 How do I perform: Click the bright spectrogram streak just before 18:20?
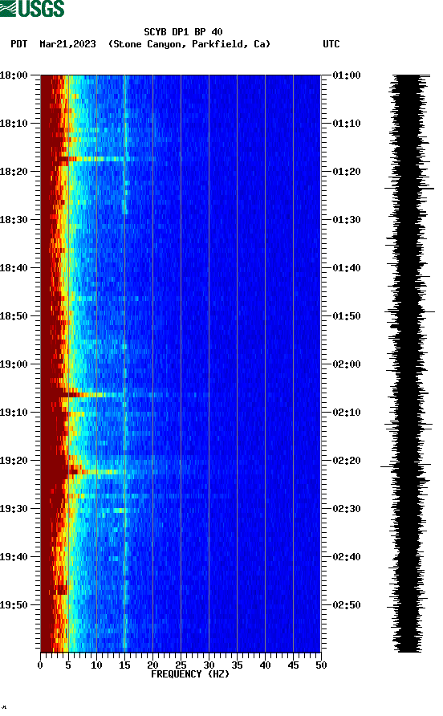pos(98,160)
